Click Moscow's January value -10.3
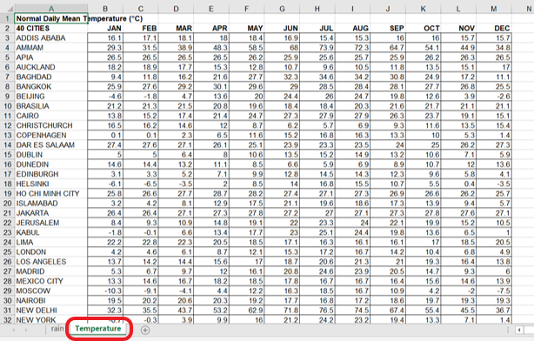 click(105, 291)
